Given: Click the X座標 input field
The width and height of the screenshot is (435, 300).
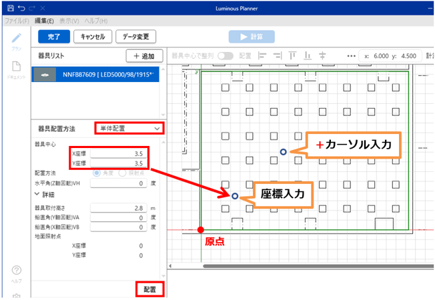Looking at the screenshot, I should tap(119, 153).
